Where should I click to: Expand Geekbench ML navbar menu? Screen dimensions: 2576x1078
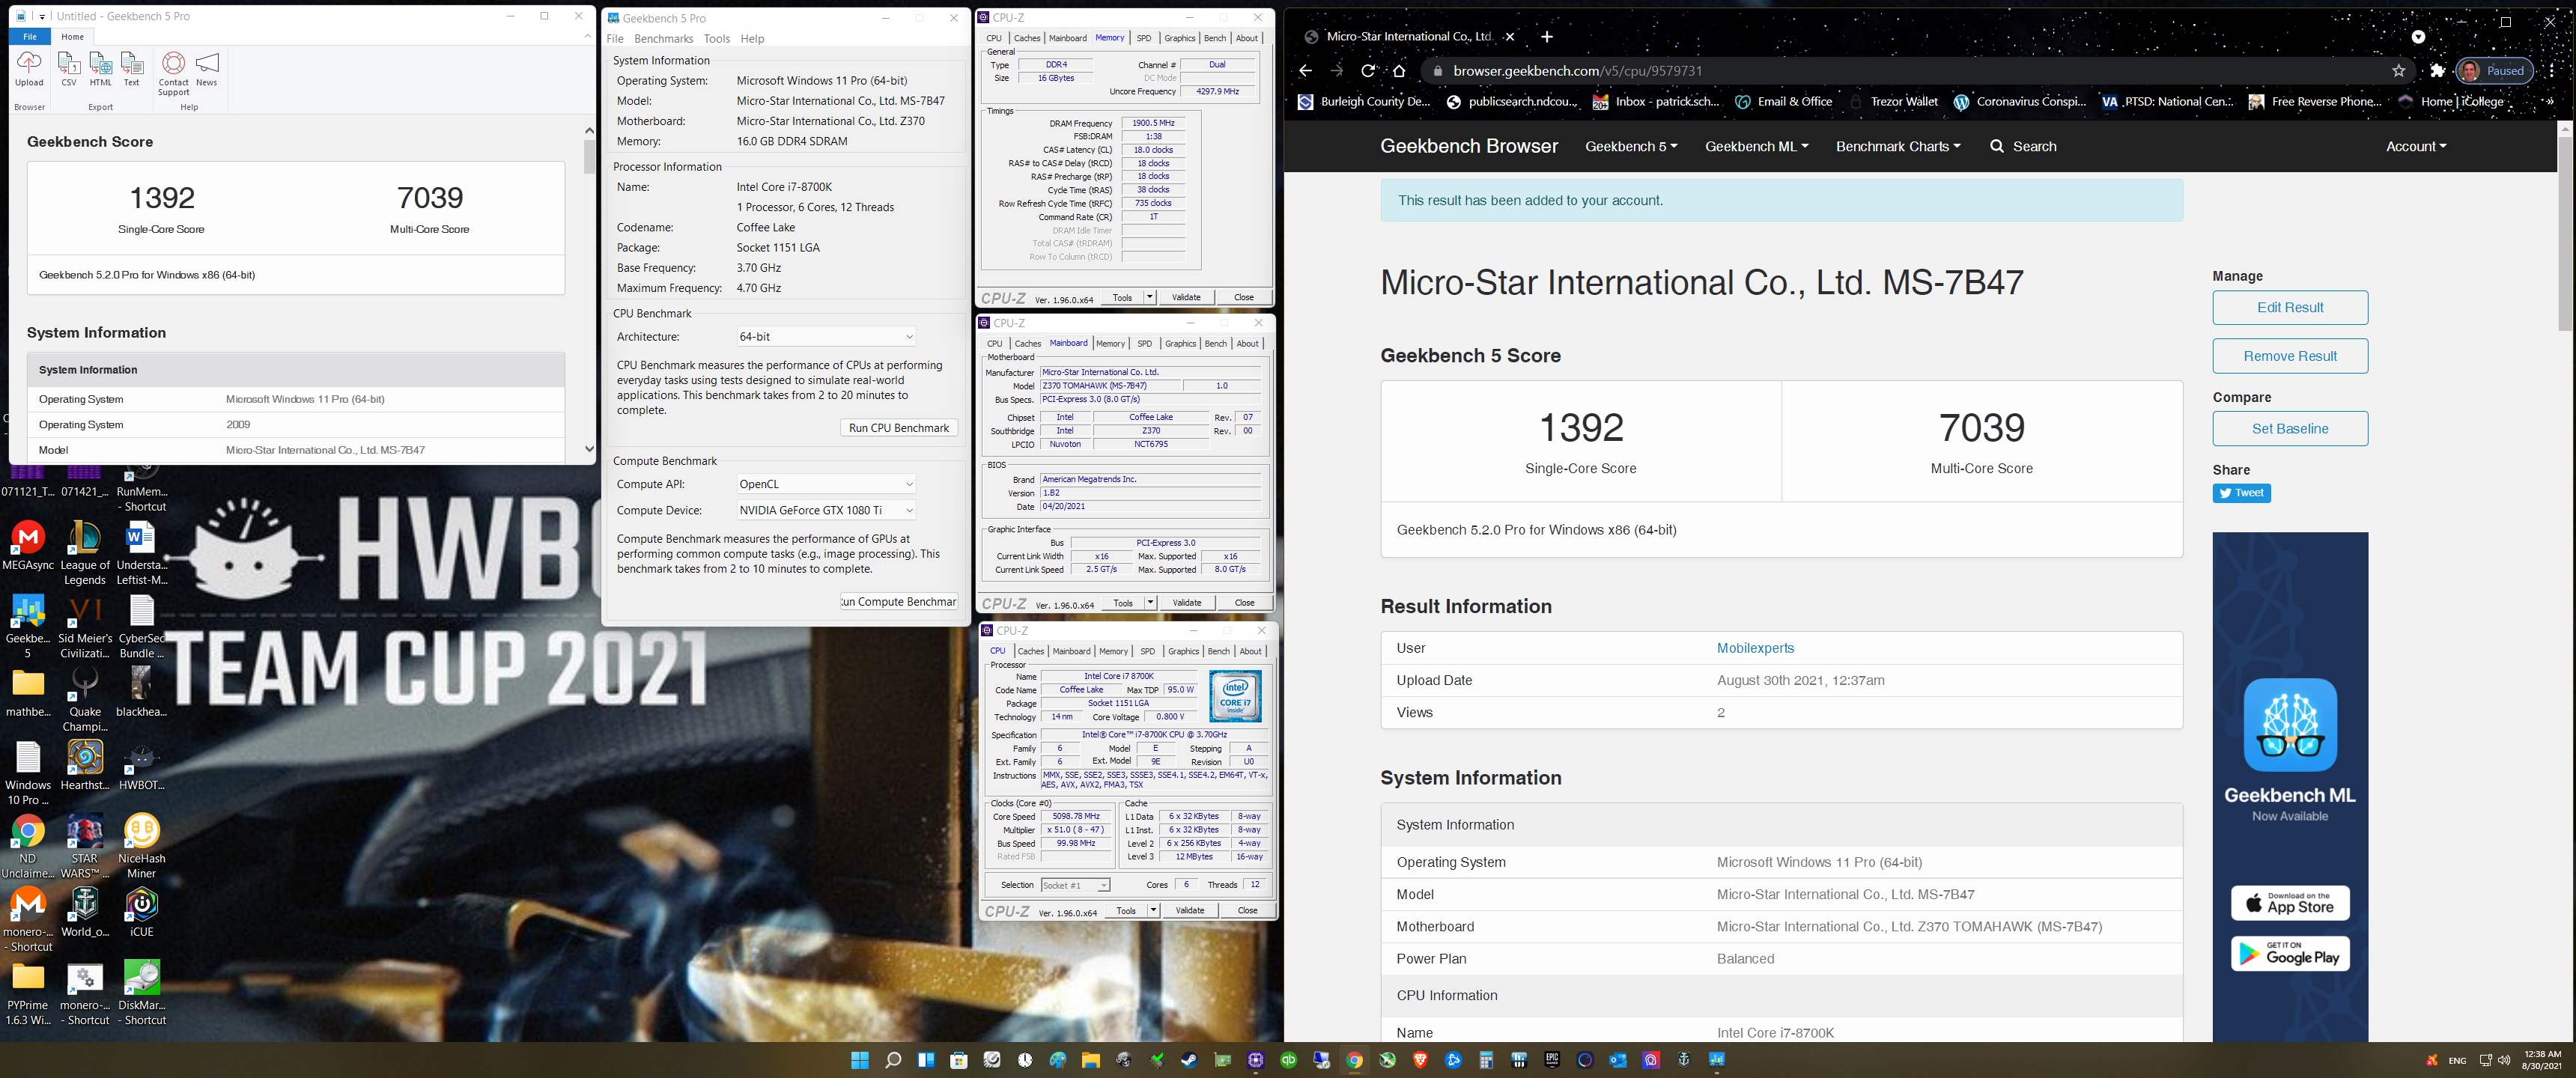pos(1757,146)
